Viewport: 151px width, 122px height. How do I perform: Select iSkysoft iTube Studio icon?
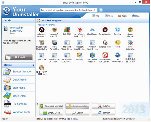click(42, 42)
